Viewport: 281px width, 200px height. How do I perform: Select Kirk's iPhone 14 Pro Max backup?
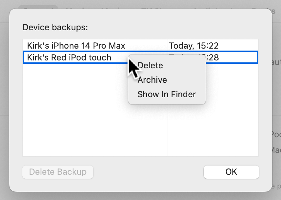[76, 46]
